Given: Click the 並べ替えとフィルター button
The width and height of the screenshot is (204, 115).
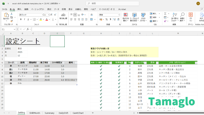Looking at the screenshot, I should click(x=175, y=17).
